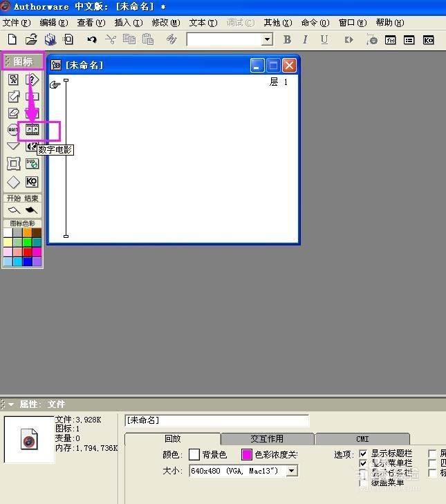Click the magenta 色彩浓度关键色 swatch

(247, 454)
